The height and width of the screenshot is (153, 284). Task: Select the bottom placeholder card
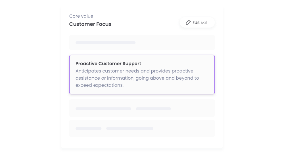point(142,128)
